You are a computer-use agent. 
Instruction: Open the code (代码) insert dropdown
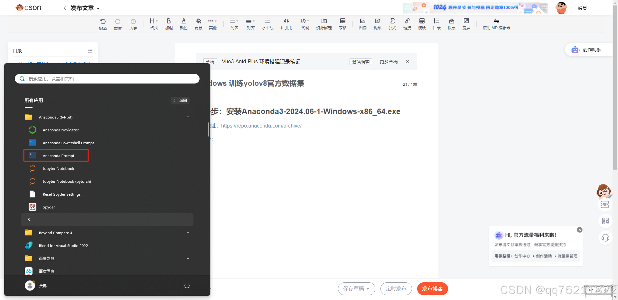[x=305, y=24]
